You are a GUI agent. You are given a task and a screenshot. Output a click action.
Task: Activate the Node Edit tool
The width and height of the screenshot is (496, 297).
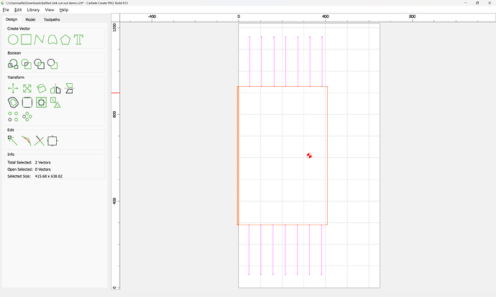click(13, 141)
